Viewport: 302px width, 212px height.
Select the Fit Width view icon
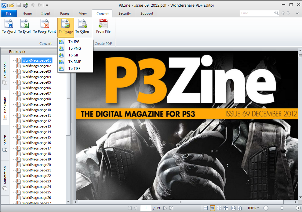[234, 208]
